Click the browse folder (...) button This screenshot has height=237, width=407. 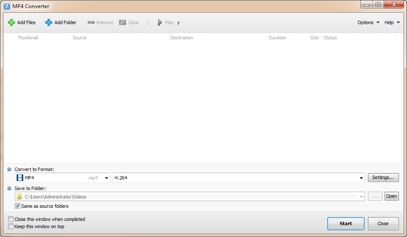coord(375,196)
